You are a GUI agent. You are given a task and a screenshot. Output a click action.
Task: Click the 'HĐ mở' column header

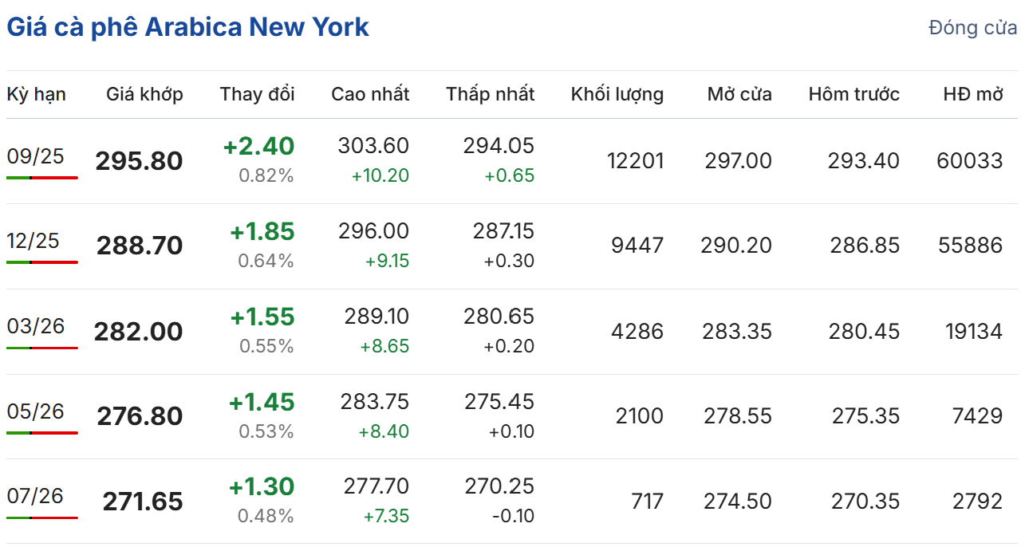(972, 94)
